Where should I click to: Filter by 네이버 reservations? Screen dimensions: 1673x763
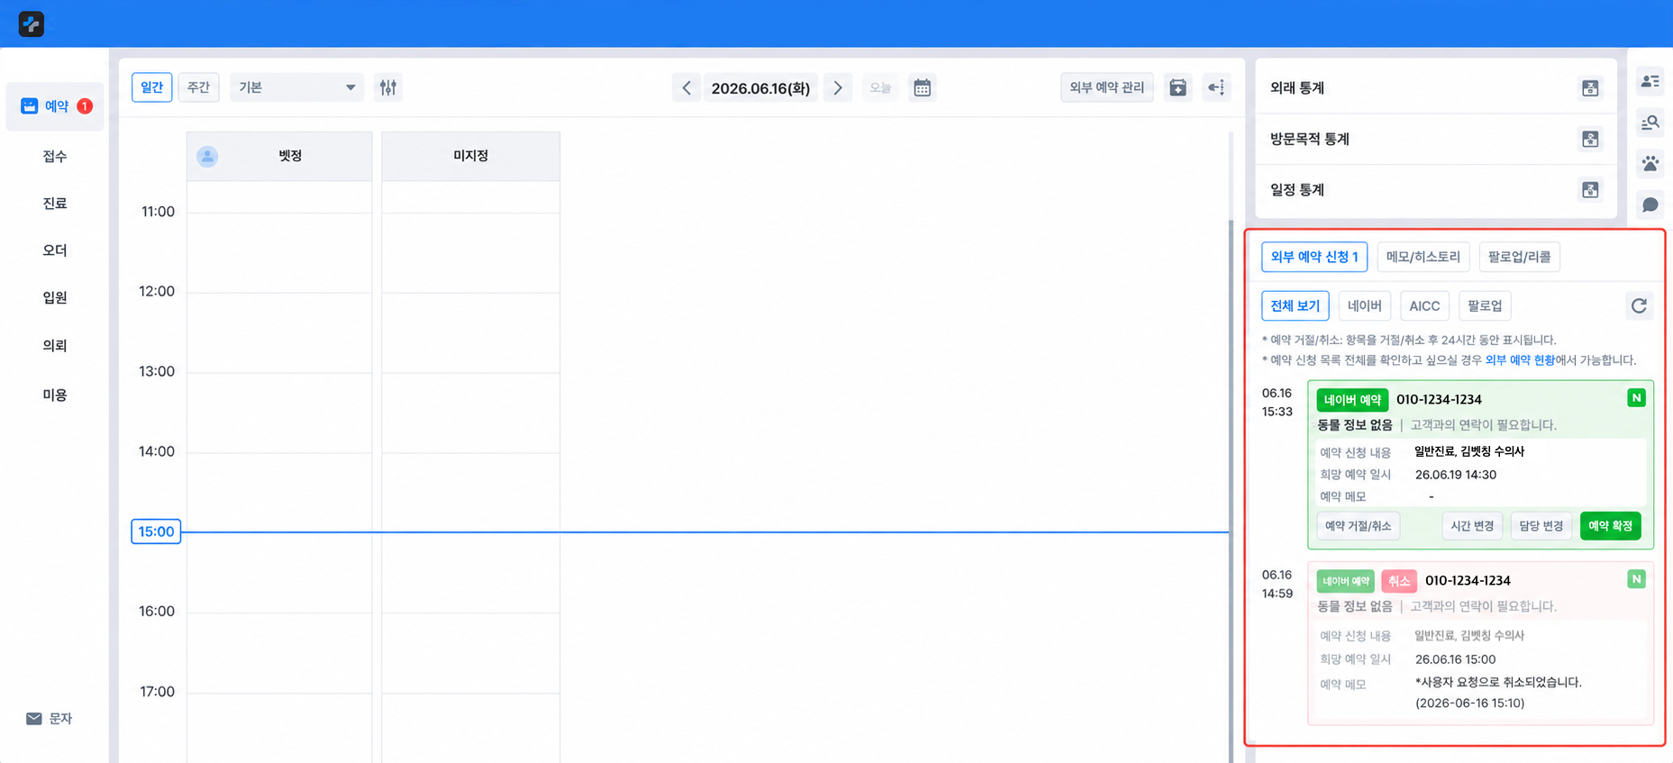(x=1365, y=306)
